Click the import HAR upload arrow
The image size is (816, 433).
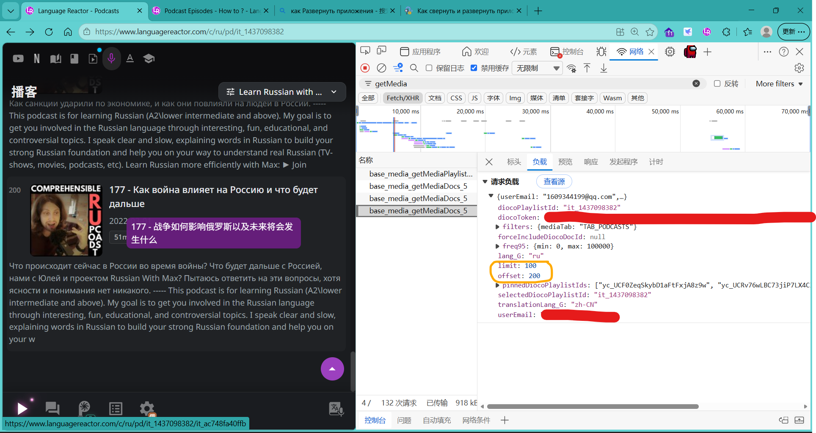(587, 68)
